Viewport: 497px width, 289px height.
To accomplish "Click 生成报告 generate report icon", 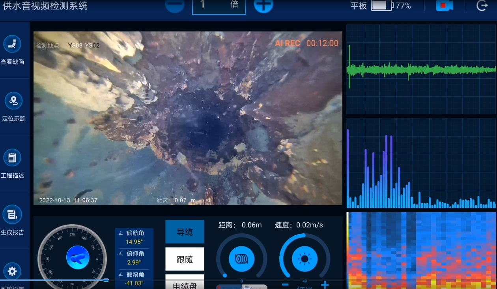I will (12, 214).
